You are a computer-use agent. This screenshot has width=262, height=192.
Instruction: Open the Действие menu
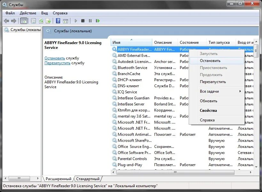(x=28, y=13)
